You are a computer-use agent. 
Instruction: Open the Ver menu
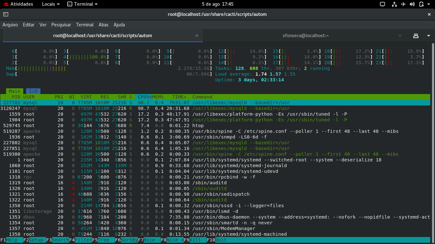(43, 25)
